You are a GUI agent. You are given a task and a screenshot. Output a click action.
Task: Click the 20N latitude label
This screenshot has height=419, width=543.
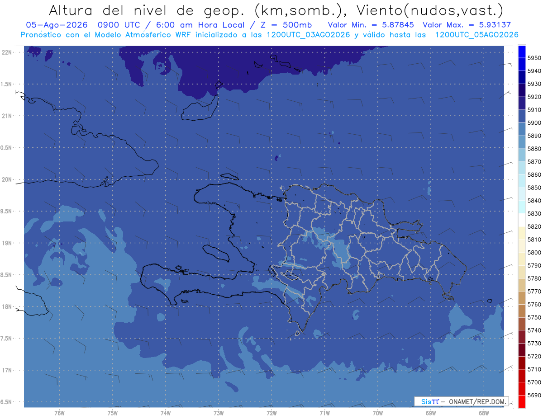pyautogui.click(x=7, y=179)
